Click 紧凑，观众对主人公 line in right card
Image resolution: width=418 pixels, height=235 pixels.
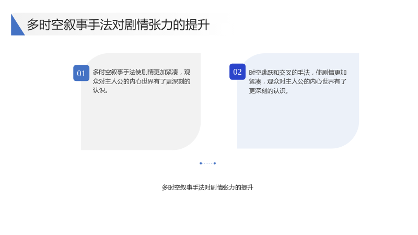(x=298, y=81)
